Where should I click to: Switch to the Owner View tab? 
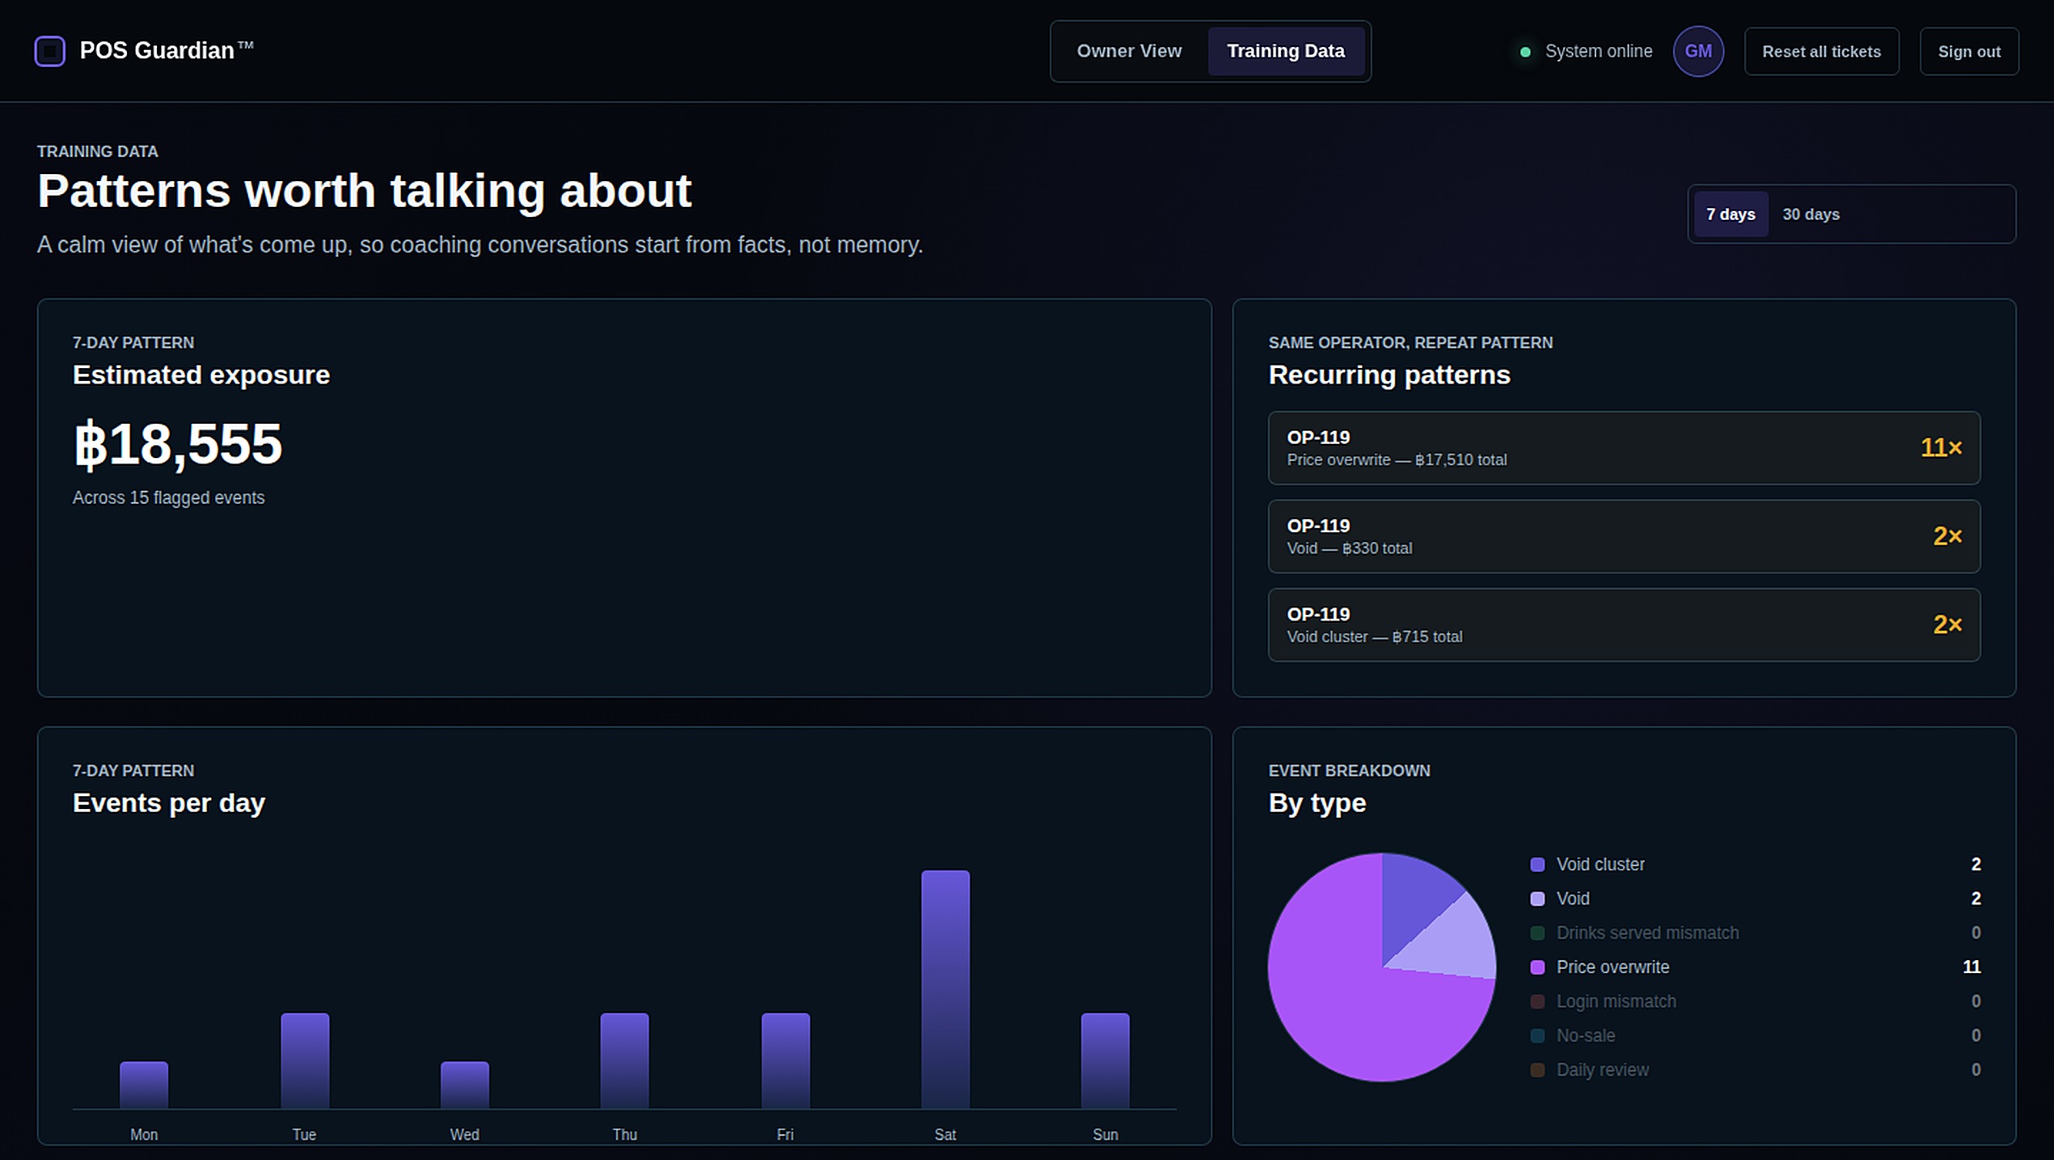(x=1128, y=51)
